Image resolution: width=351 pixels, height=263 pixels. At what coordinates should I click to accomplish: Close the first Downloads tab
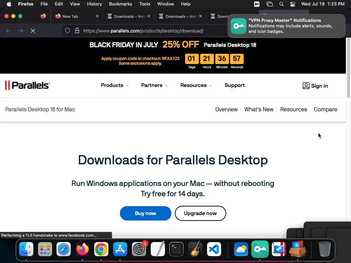pos(149,16)
